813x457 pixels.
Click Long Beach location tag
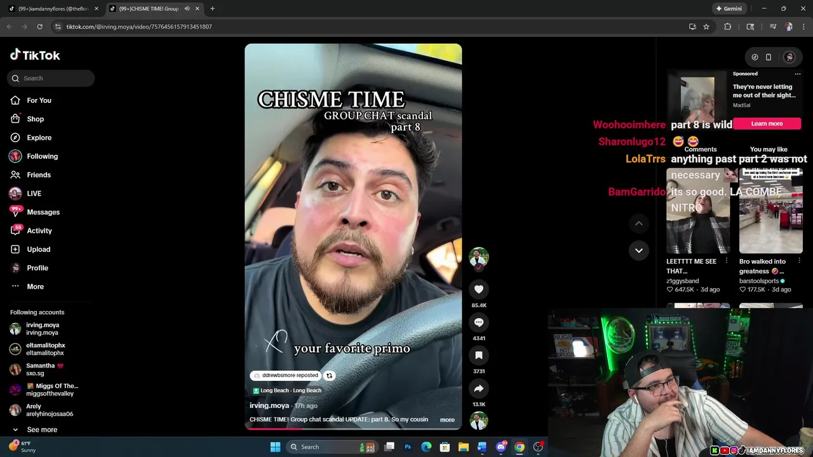(287, 390)
